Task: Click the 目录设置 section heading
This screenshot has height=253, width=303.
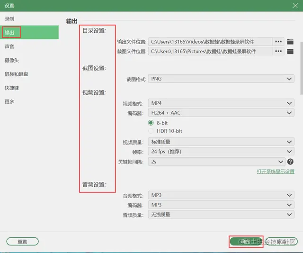Action: [x=95, y=31]
